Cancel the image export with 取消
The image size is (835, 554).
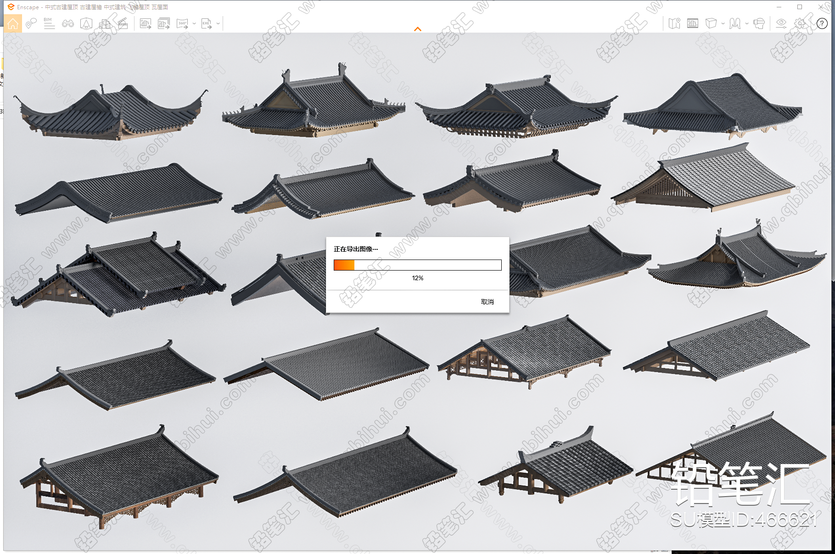[488, 302]
